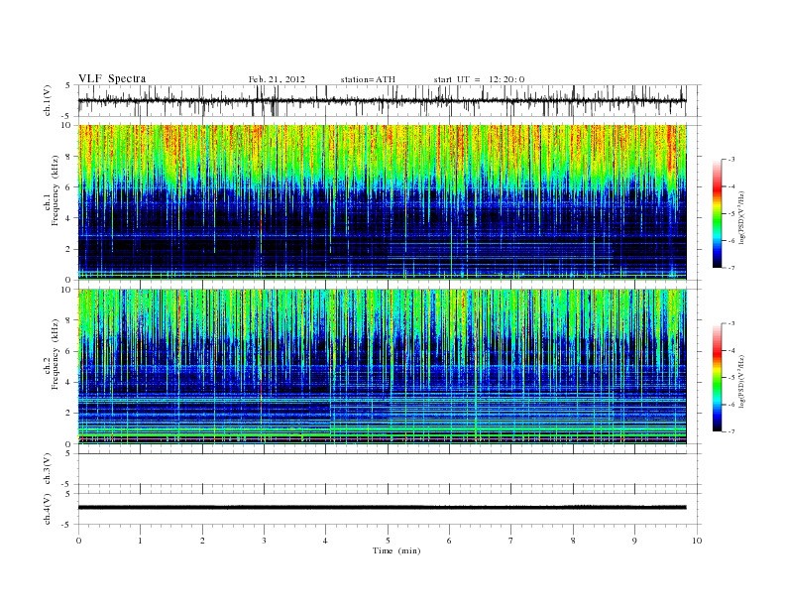The width and height of the screenshot is (785, 607).
Task: Click the "2" kHz tick on ch.2 frequency axis
Action: (68, 414)
